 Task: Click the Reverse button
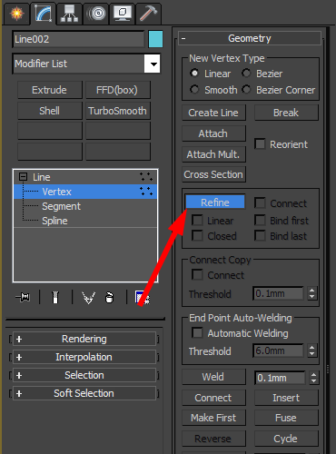coord(213,439)
